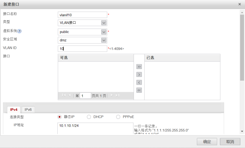Image resolution: width=245 pixels, height=148 pixels.
Task: Open virtual system help icon
Action: click(19, 31)
